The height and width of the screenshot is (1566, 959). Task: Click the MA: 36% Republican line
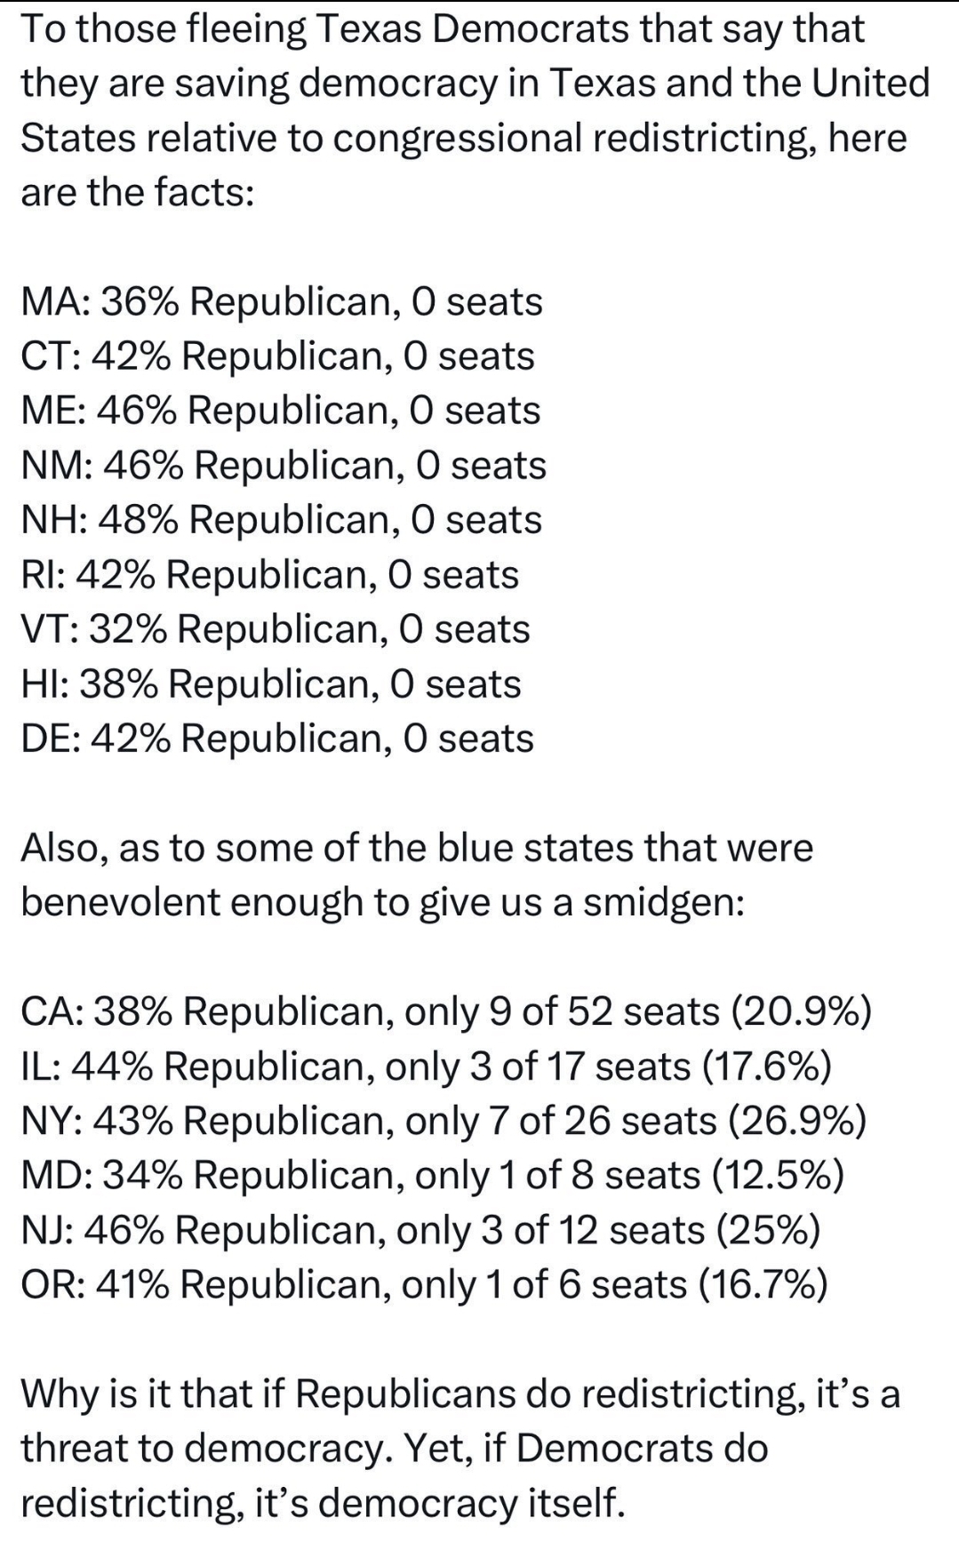(x=282, y=302)
